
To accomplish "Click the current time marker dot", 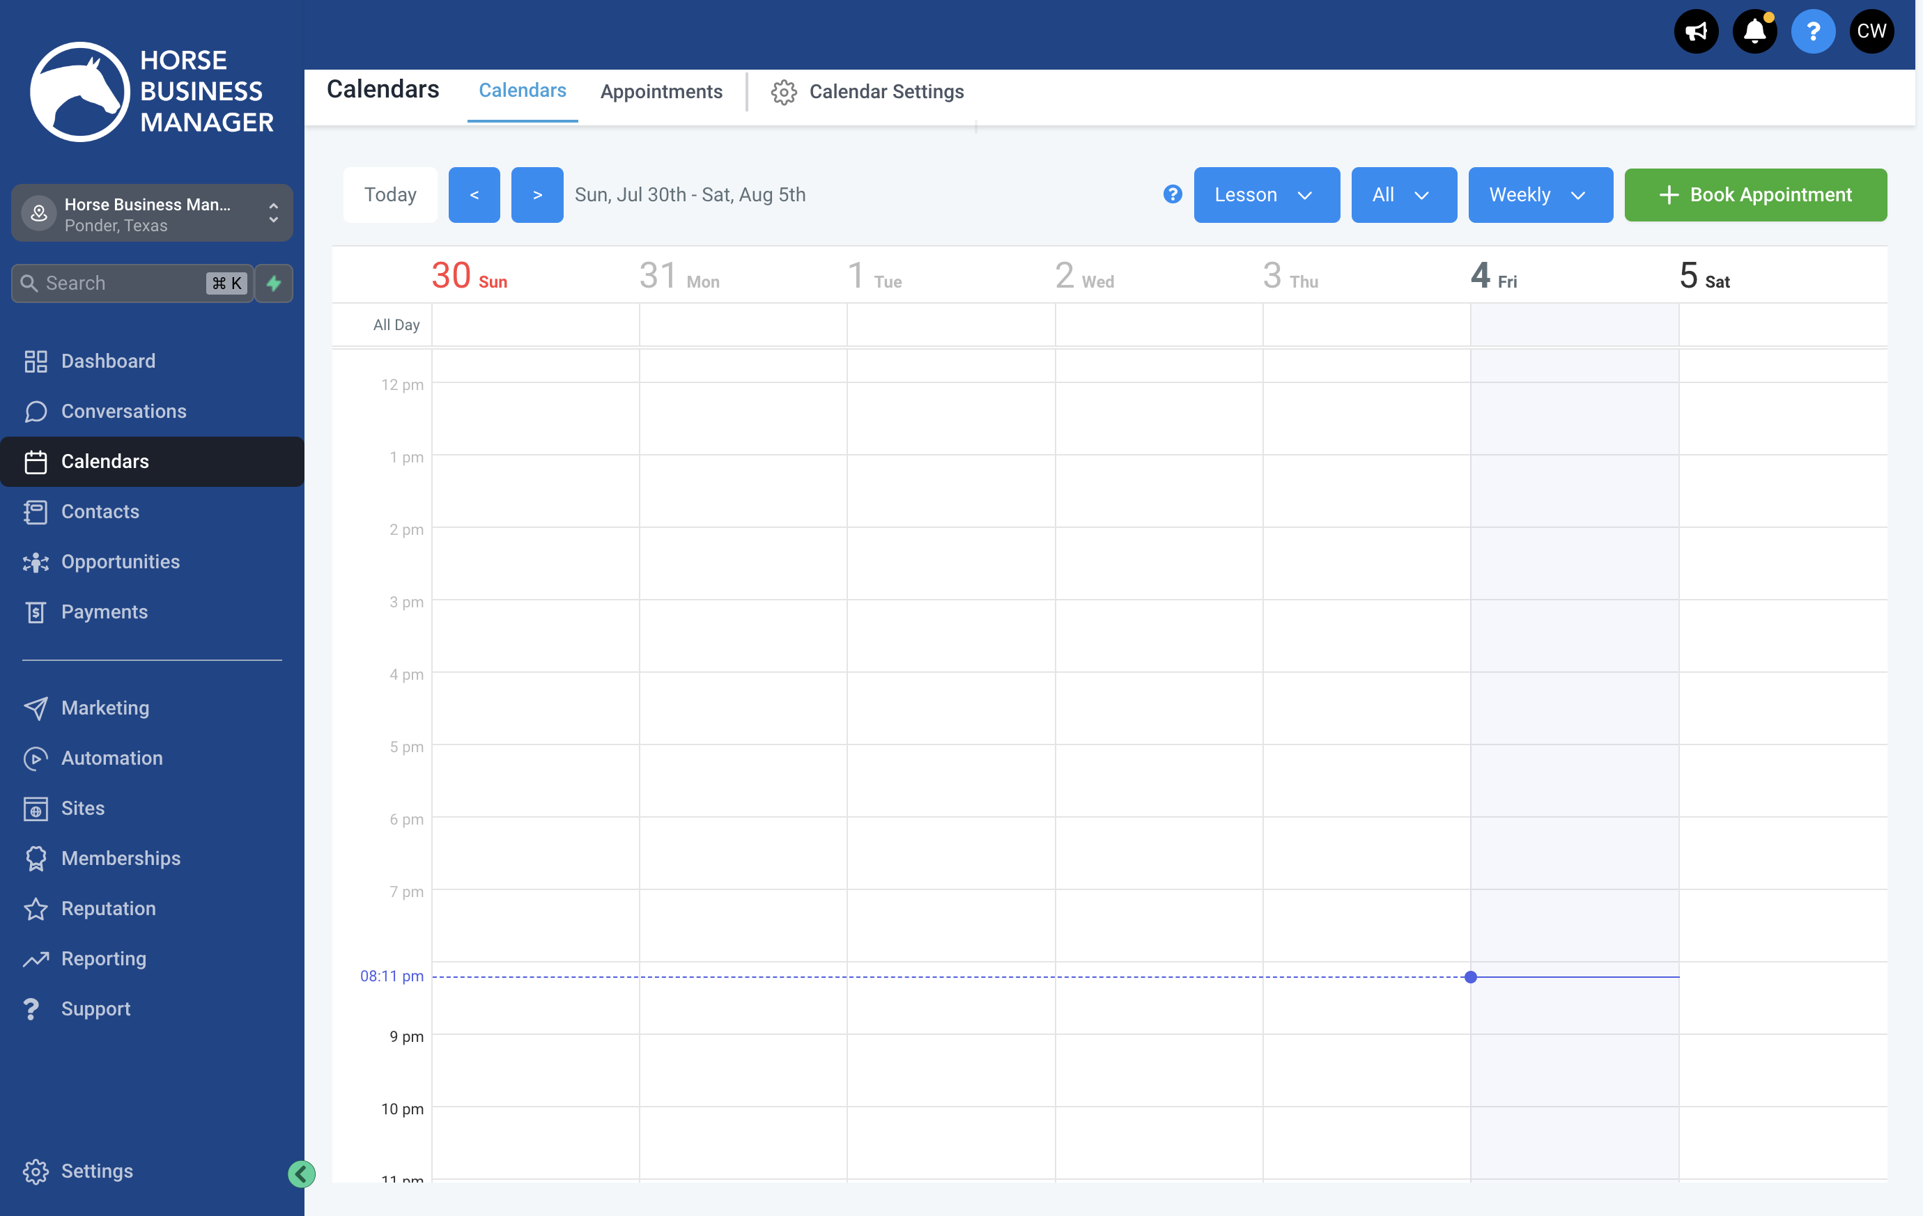I will pos(1471,977).
